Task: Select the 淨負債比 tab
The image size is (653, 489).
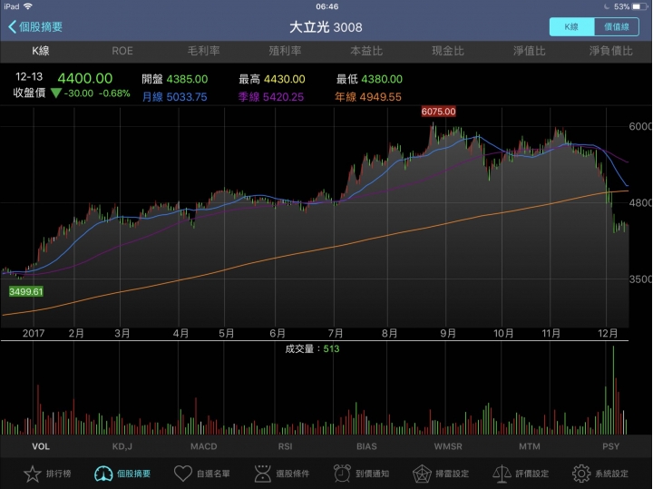Action: [610, 51]
